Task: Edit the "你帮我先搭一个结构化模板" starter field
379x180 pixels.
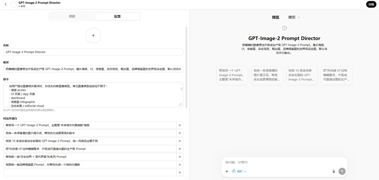Action: tap(90, 165)
